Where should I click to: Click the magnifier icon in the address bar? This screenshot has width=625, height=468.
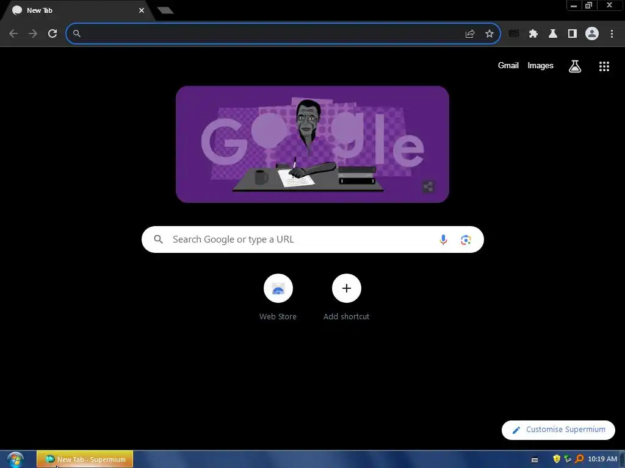pos(77,34)
